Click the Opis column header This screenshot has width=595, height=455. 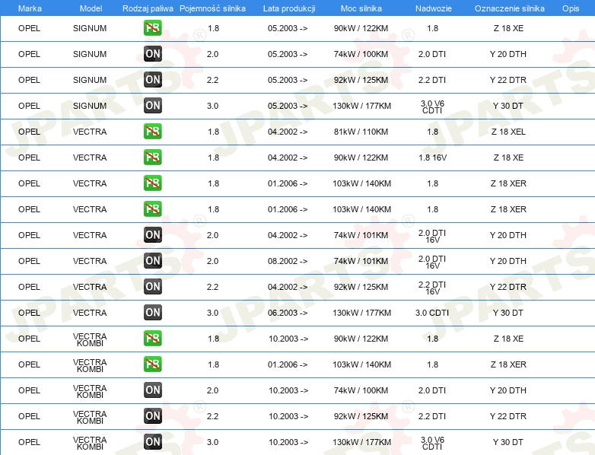coord(571,8)
